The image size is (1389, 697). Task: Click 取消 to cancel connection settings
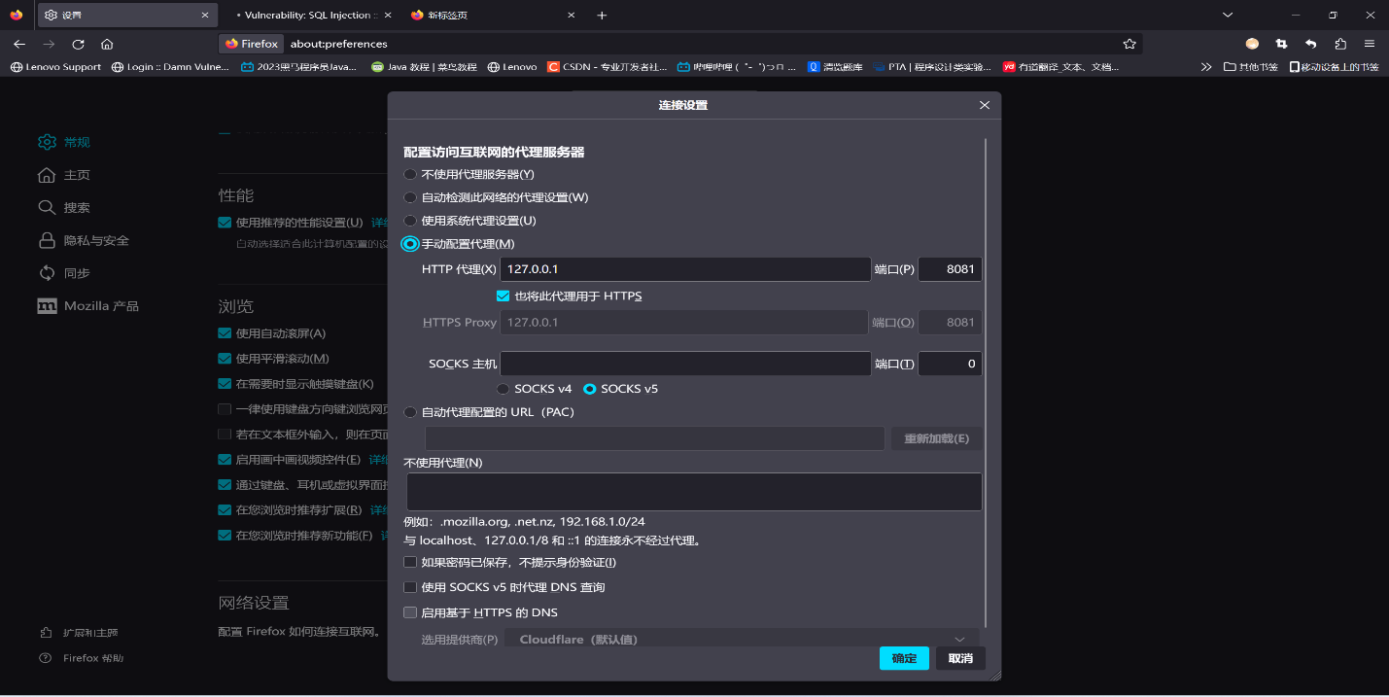960,658
